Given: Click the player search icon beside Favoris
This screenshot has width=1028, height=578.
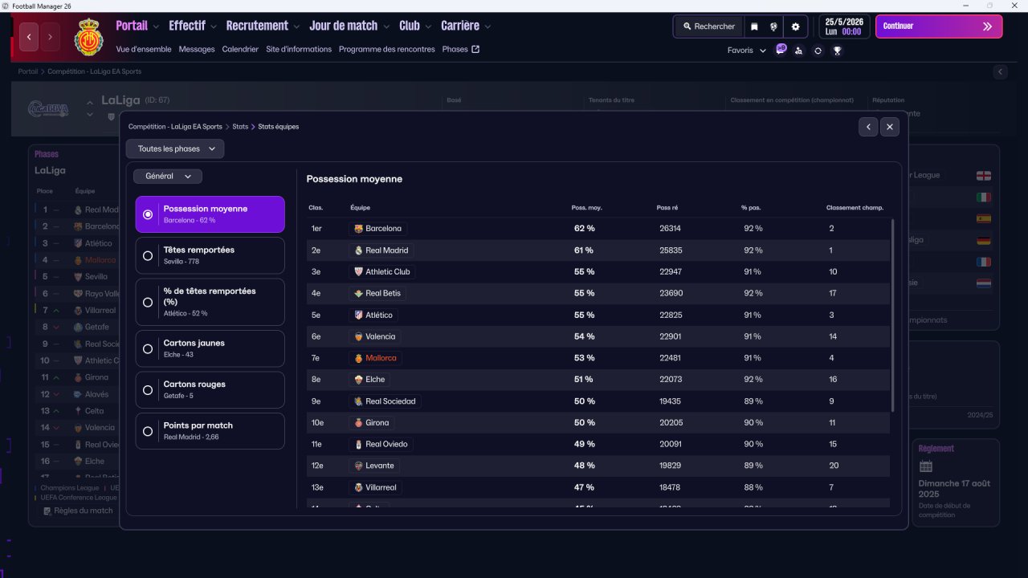Looking at the screenshot, I should coord(798,51).
